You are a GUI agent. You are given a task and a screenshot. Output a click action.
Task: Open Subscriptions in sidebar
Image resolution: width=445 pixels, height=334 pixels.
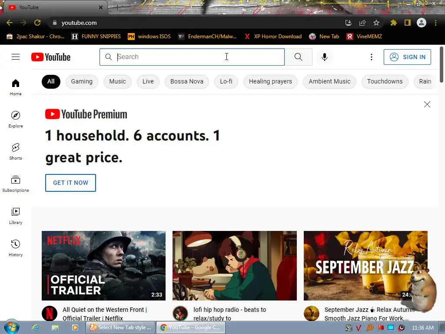point(16,184)
